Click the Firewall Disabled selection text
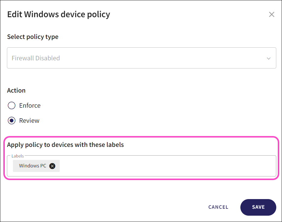The image size is (282, 222). 36,58
